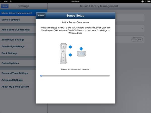Open Online Updates
The height and width of the screenshot is (113, 151).
(x=18, y=63)
